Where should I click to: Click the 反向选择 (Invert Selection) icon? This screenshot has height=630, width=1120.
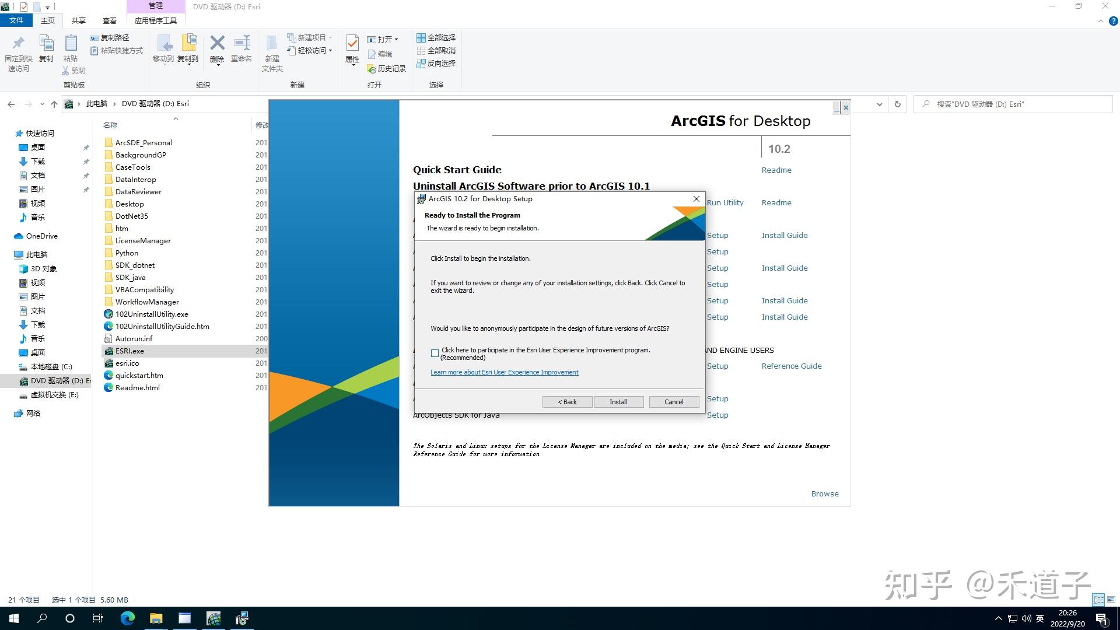tap(436, 64)
